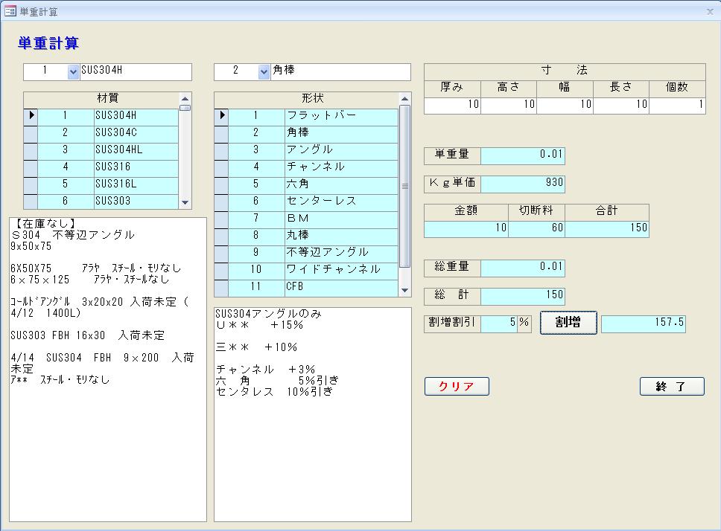Screen dimensions: 721x531
Task: Click the form icon in the title bar
Action: (x=10, y=11)
